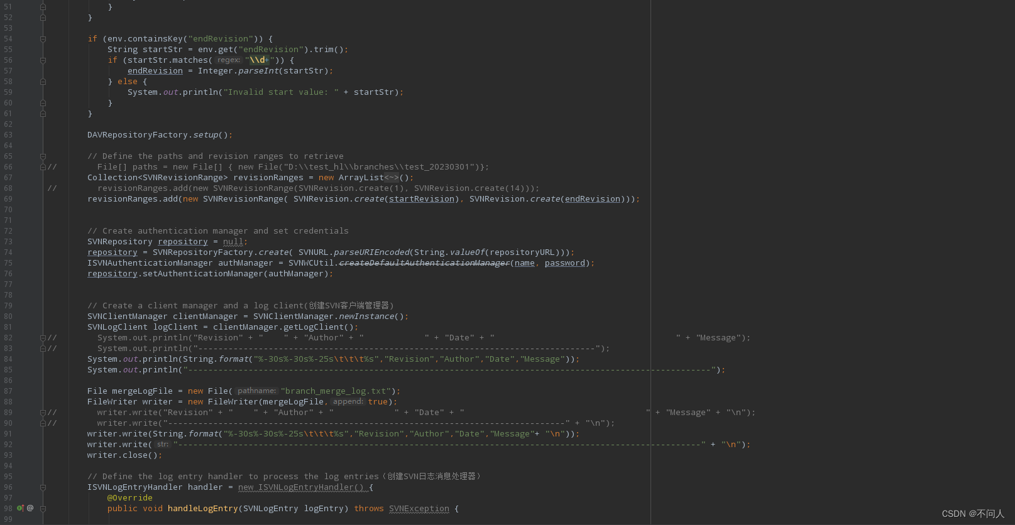Screen dimensions: 1015x525
Task: Click newInstance on line 80
Action: [x=366, y=317]
